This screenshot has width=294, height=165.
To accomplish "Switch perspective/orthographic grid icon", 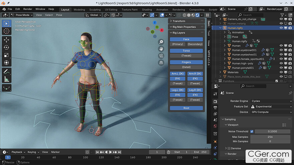I will click(161, 63).
